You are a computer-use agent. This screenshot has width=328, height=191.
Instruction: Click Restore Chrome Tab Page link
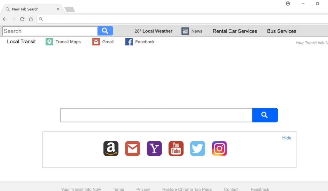tap(187, 189)
